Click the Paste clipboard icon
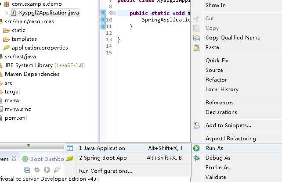This screenshot has width=282, height=182. pos(196,47)
